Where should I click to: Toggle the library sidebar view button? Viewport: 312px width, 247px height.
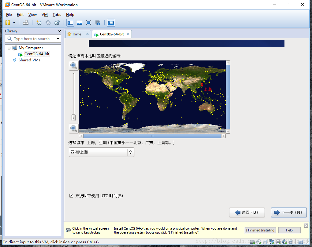pyautogui.click(x=70, y=23)
